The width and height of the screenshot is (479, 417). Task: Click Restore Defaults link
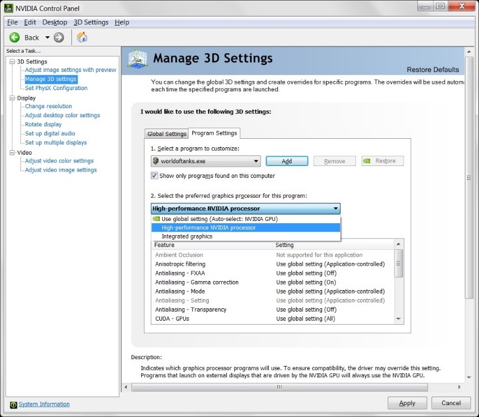click(x=433, y=70)
